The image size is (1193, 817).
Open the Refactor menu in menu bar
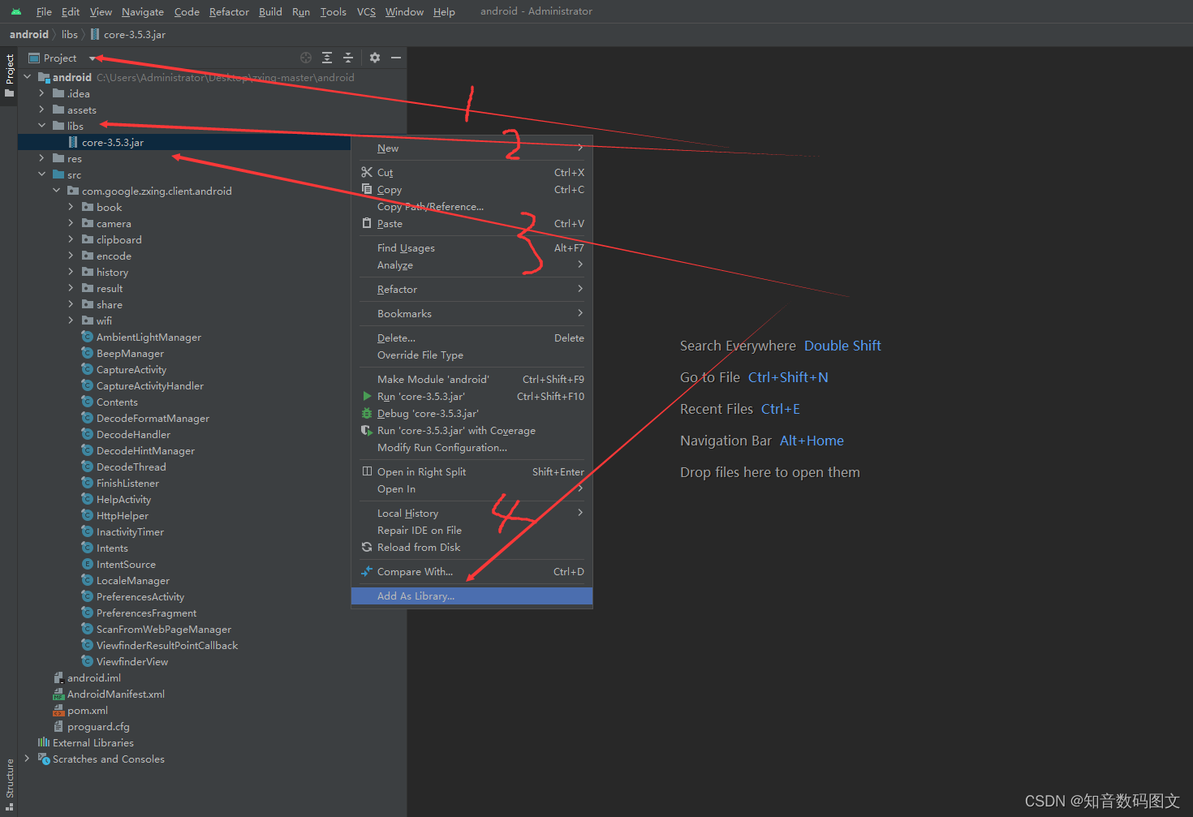coord(229,11)
